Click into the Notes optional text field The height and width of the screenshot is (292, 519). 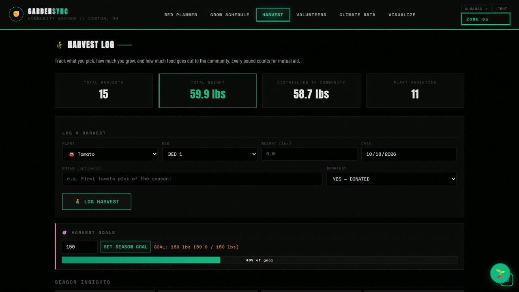tap(192, 179)
